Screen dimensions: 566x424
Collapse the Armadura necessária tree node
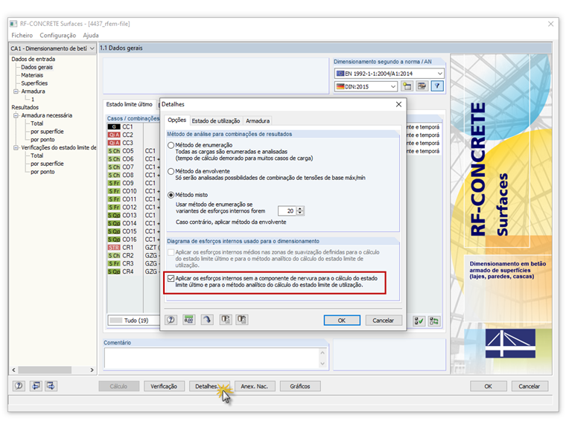pyautogui.click(x=16, y=115)
